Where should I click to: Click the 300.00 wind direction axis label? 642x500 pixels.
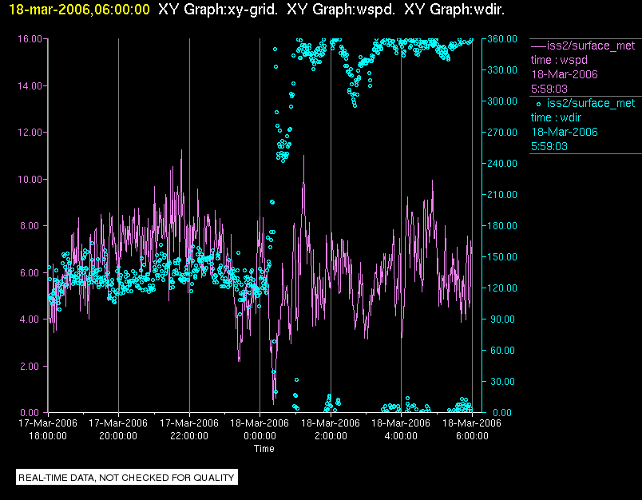tap(502, 101)
